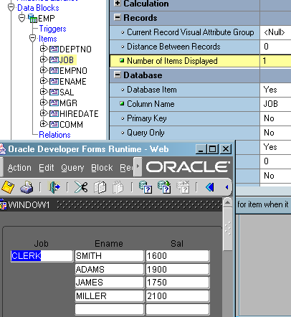The width and height of the screenshot is (291, 317).
Task: Select the Database Item property
Action: tap(185, 90)
